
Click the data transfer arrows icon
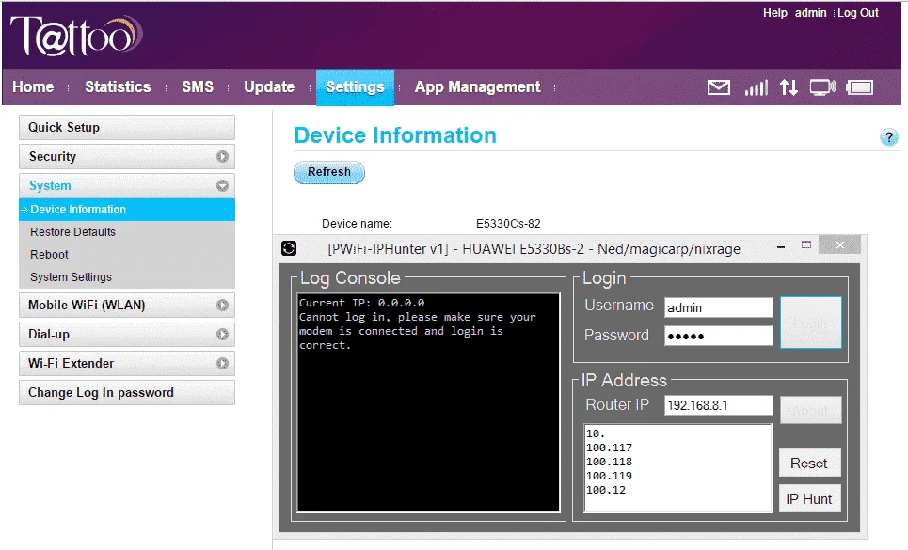789,87
